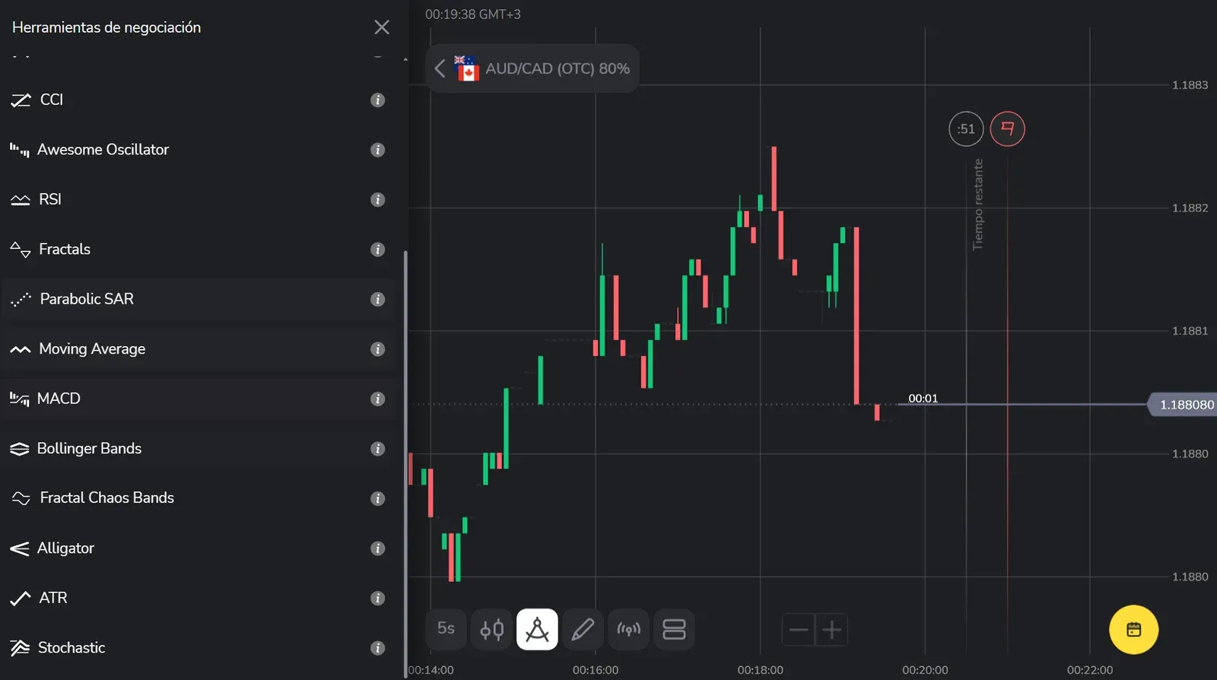Close the Herramientas de negociación panel
This screenshot has height=680, width=1217.
pyautogui.click(x=382, y=27)
